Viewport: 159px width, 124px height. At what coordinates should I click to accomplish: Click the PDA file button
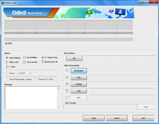[x=79, y=78]
